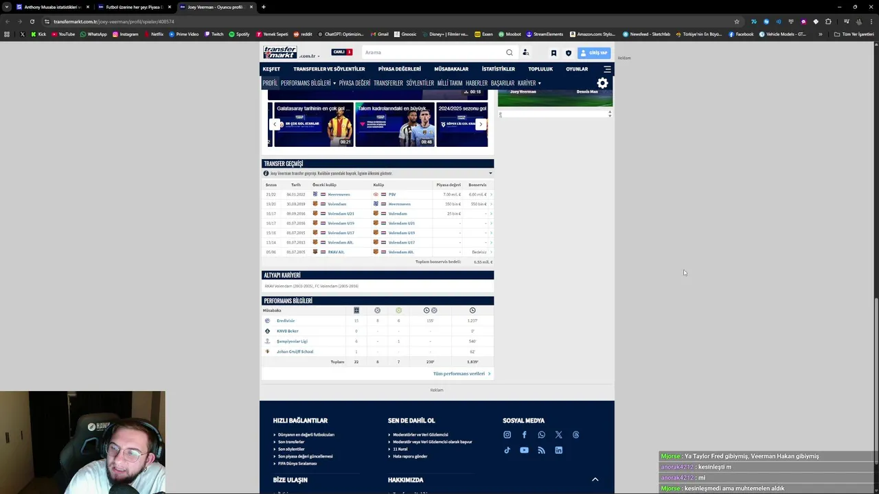The height and width of the screenshot is (494, 879).
Task: Click the Canlı live scores button
Action: (341, 52)
